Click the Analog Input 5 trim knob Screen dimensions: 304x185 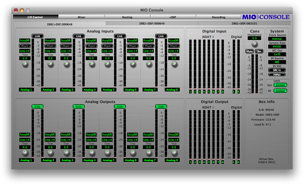point(107,64)
